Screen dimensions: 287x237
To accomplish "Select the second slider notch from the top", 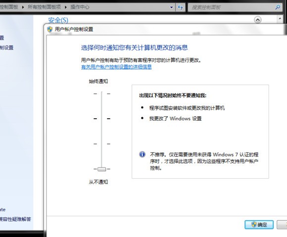I will (x=101, y=119).
